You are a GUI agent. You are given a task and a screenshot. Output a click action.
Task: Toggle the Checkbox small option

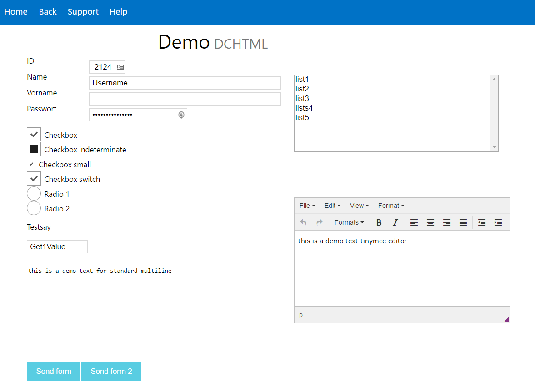31,164
